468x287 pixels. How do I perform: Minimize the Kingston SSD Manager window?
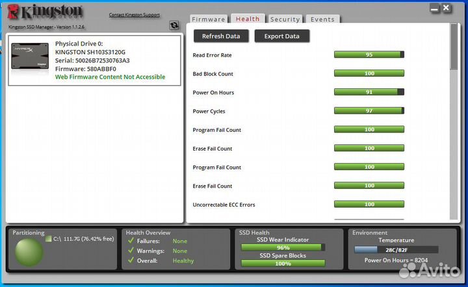coord(435,8)
